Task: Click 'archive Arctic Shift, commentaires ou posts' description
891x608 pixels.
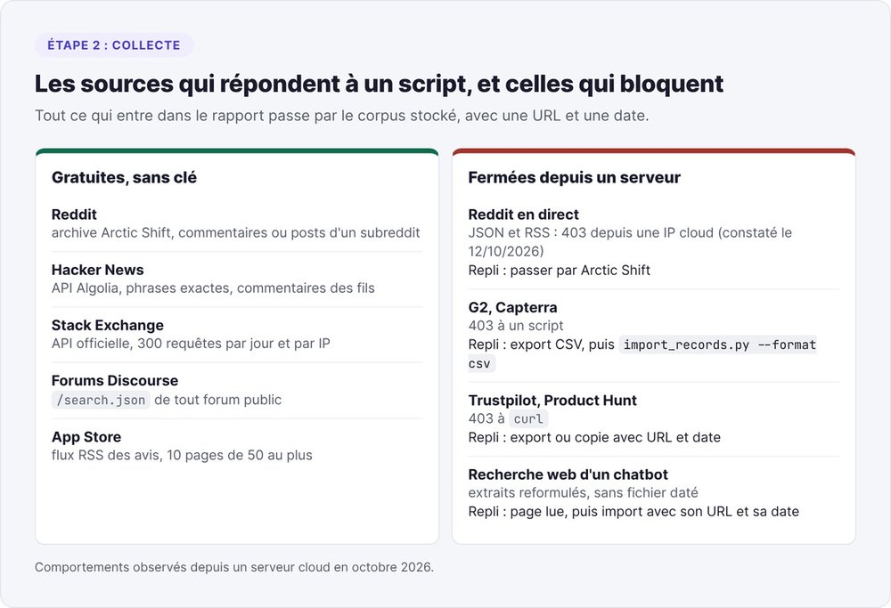Action: [x=236, y=232]
